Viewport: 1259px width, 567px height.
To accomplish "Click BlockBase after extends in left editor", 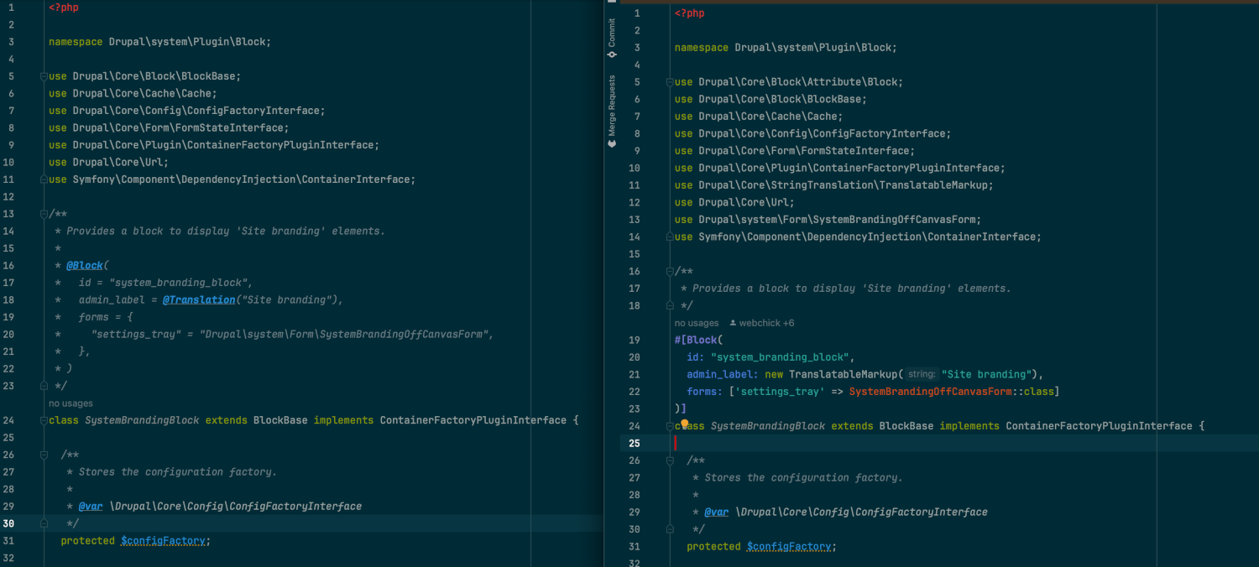I will coord(280,420).
